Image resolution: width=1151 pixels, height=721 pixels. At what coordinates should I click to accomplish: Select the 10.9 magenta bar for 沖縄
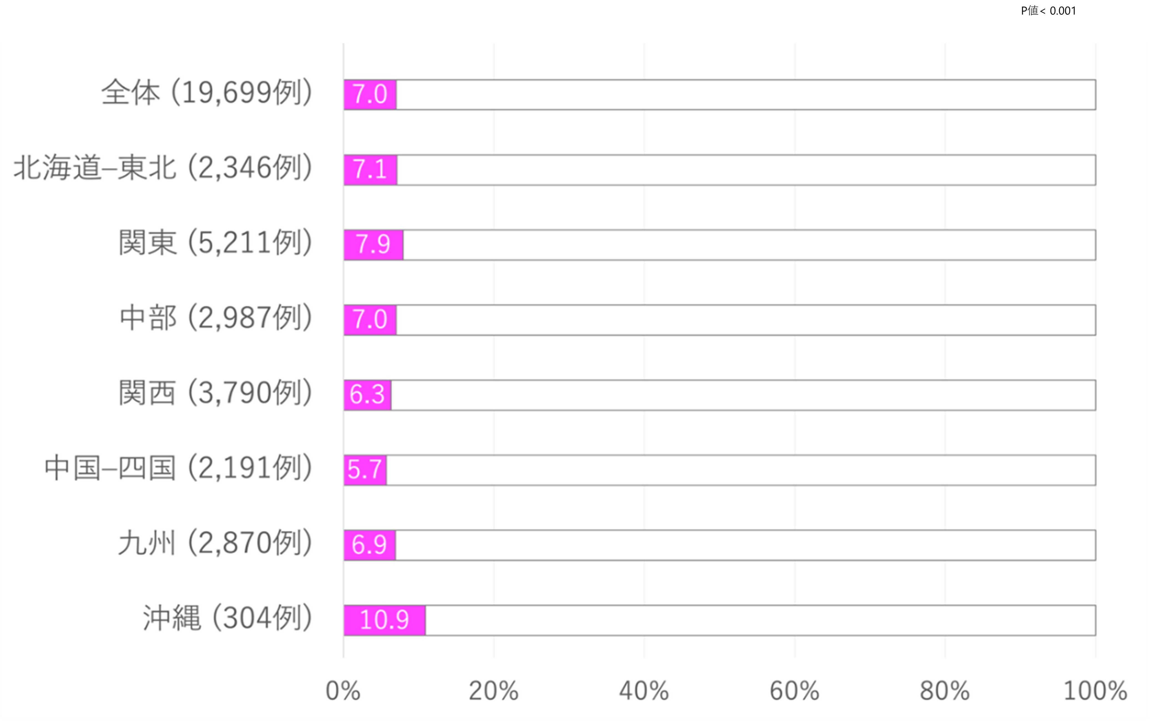[384, 620]
